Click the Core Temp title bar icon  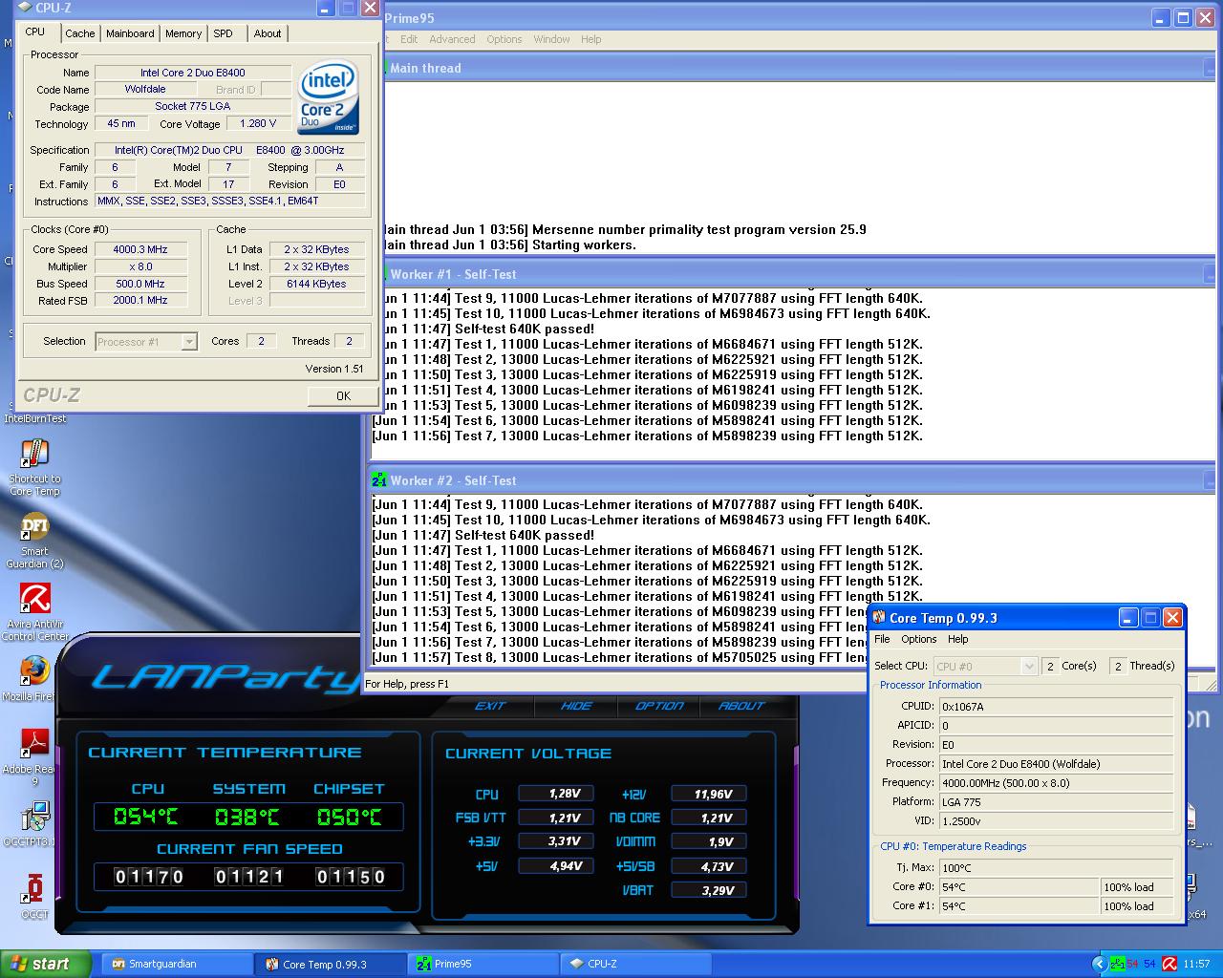[879, 618]
